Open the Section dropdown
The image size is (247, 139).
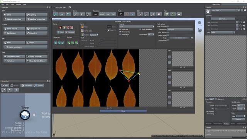click(94, 35)
